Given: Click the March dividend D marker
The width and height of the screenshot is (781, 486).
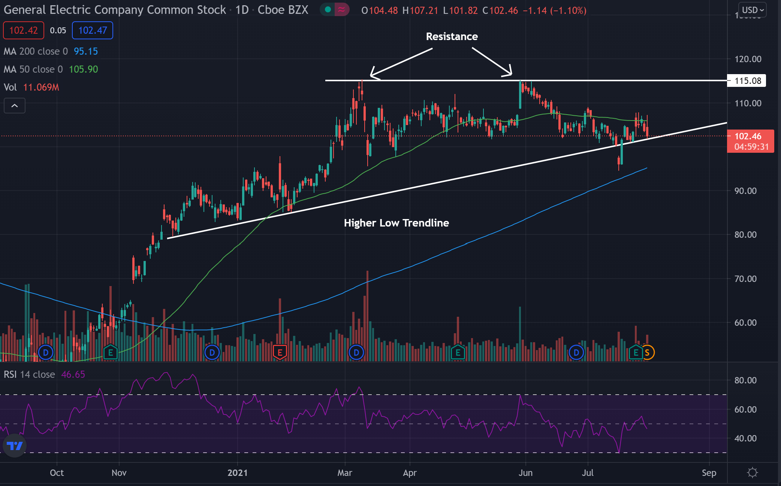Looking at the screenshot, I should [x=356, y=352].
